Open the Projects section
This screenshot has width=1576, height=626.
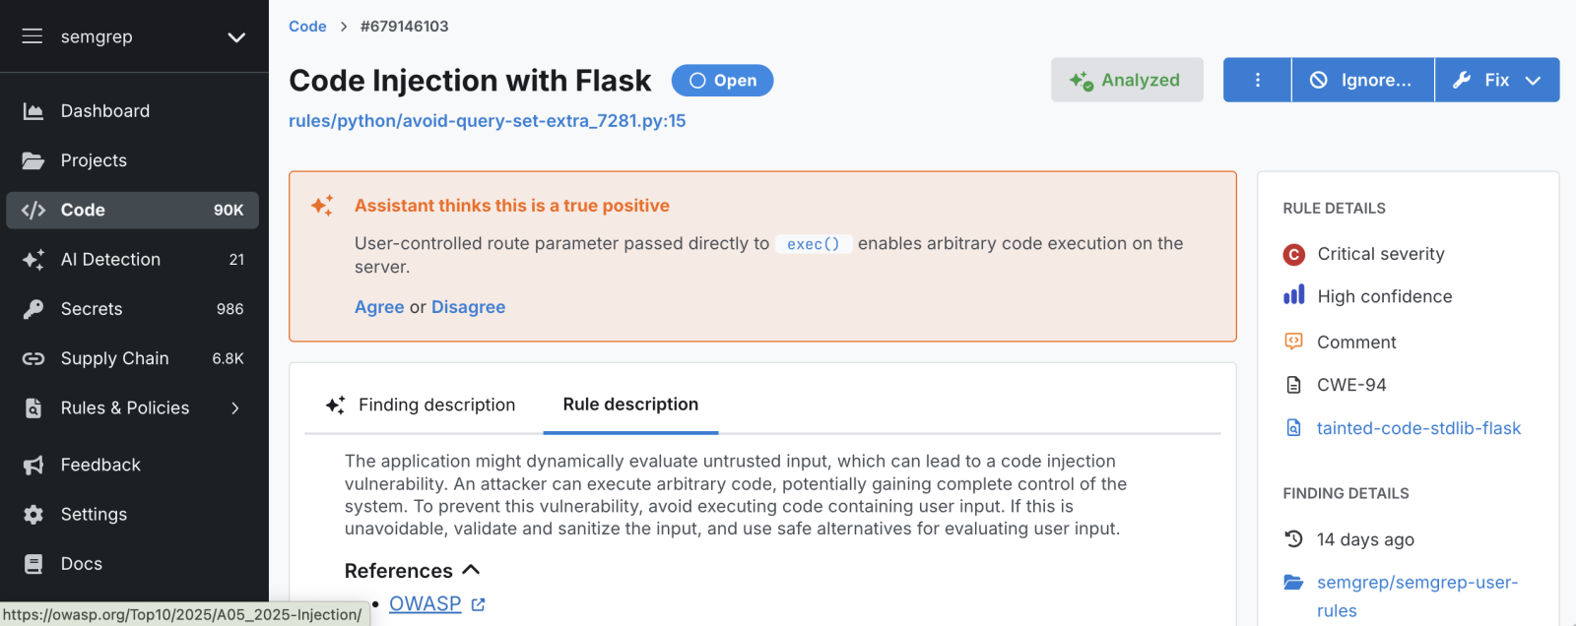pyautogui.click(x=94, y=159)
